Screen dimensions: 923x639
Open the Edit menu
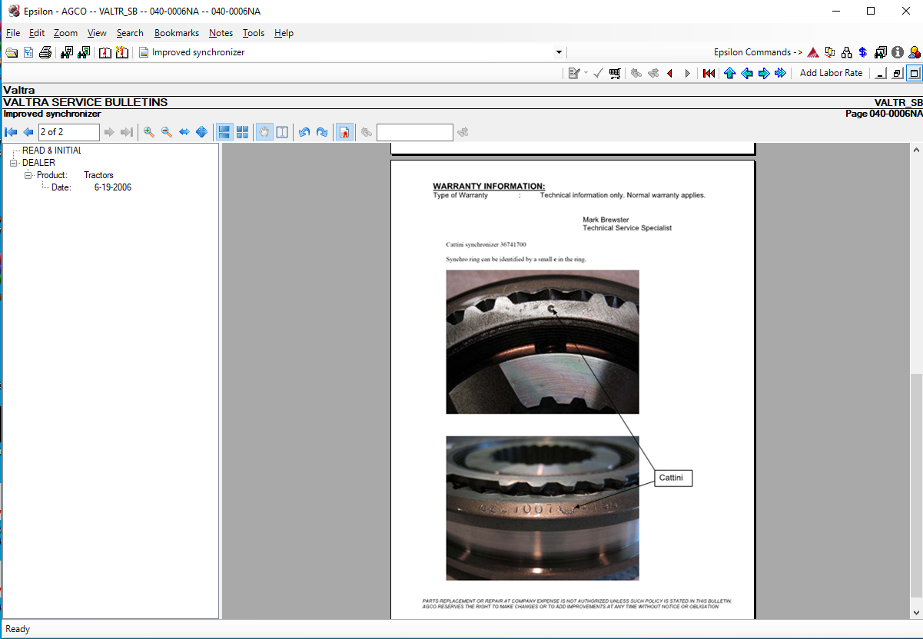pyautogui.click(x=37, y=33)
